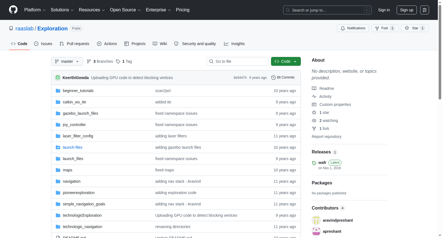Click apreshant's contributor avatar
This screenshot has width=442, height=238.
tap(316, 231)
